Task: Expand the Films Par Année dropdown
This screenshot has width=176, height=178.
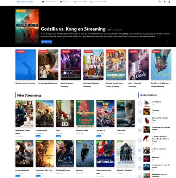Action: 98,2
